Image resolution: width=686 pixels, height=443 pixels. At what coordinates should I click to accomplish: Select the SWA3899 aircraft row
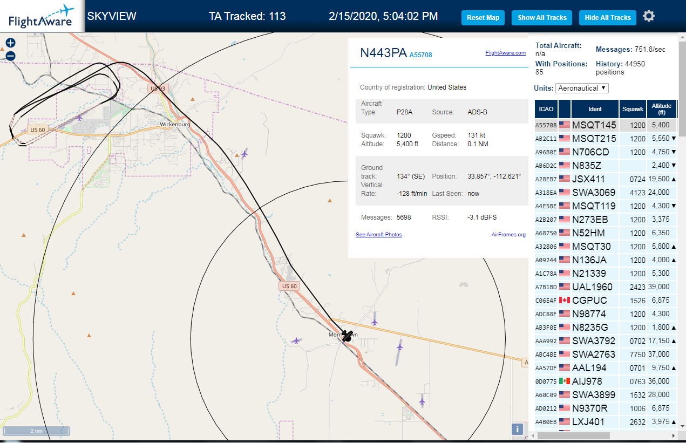pos(605,395)
